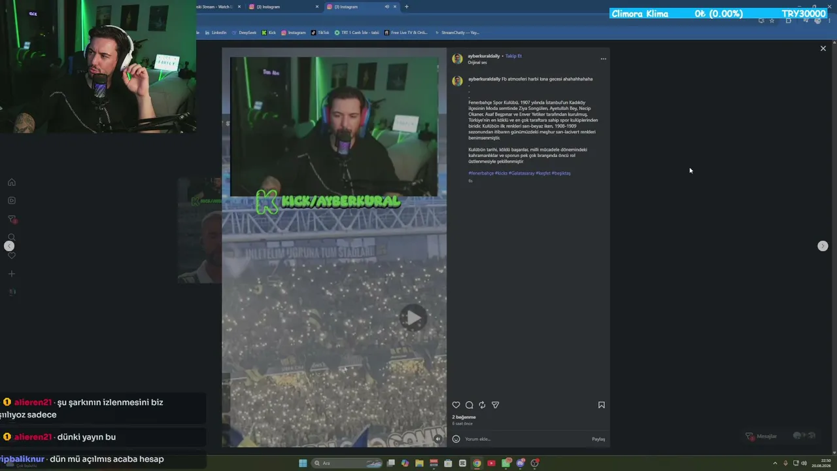Go to the previous post arrow
The width and height of the screenshot is (837, 471).
pos(9,246)
